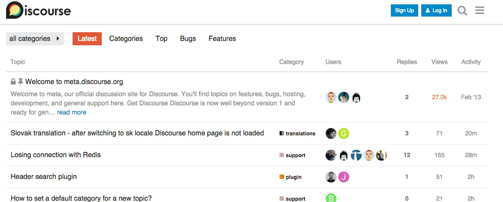
Task: Open search via the magnifying glass icon
Action: [x=462, y=10]
